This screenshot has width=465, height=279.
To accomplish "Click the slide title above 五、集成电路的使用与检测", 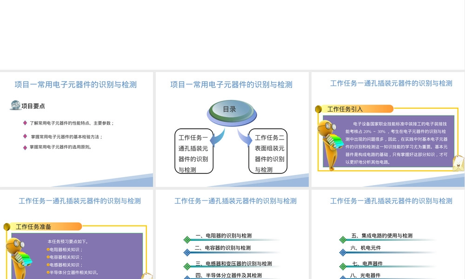I will click(391, 201).
